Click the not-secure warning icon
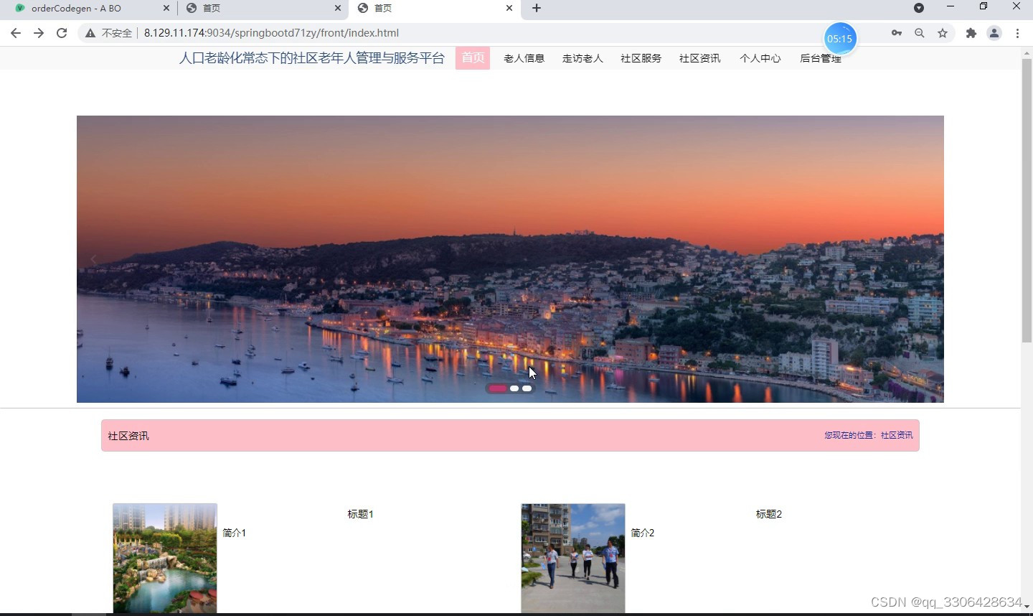Screen dimensions: 1033x616 tap(90, 33)
